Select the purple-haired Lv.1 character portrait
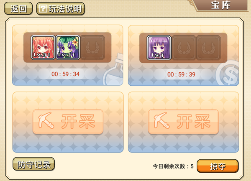 159,48
